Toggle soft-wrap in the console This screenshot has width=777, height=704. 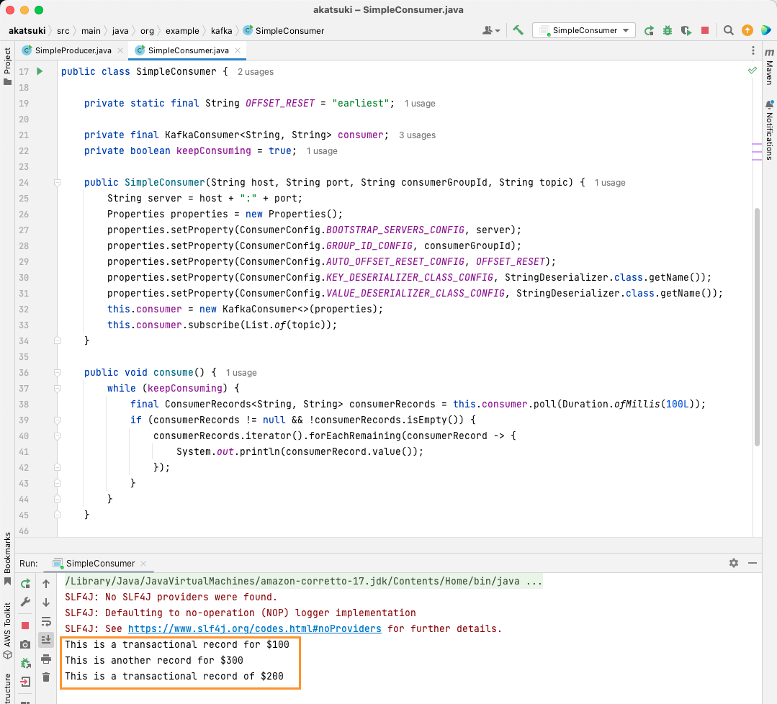click(x=45, y=621)
